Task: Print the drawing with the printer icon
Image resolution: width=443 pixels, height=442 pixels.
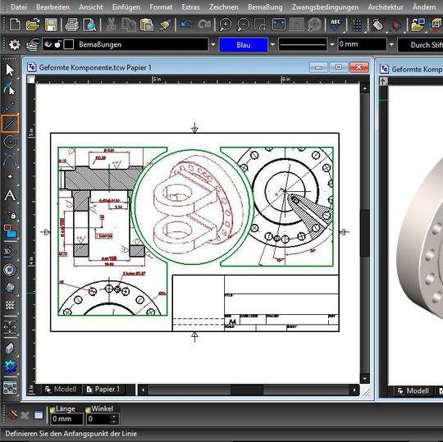Action: coord(72,25)
